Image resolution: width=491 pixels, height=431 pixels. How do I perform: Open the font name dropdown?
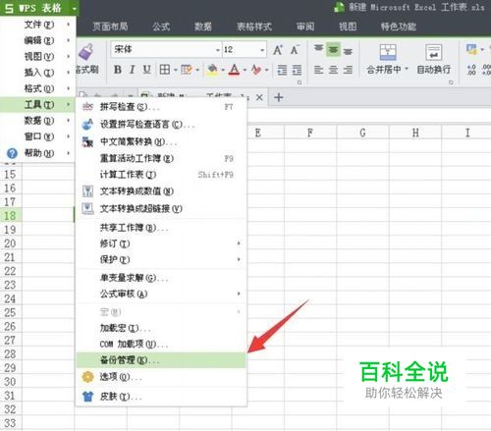[x=218, y=50]
